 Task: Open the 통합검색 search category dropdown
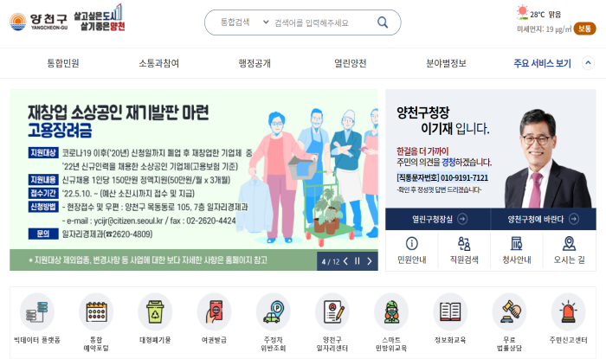244,22
